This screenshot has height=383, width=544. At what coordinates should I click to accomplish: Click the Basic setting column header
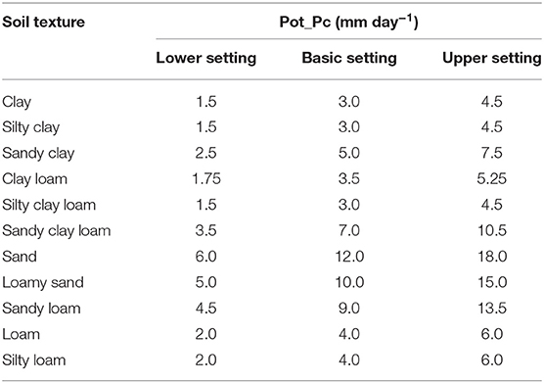(x=349, y=58)
